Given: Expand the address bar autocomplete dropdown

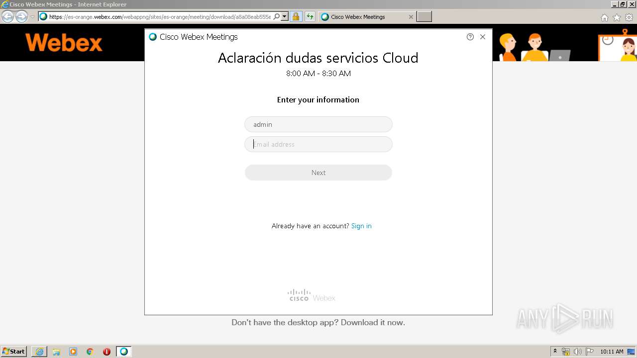Looking at the screenshot, I should click(285, 17).
